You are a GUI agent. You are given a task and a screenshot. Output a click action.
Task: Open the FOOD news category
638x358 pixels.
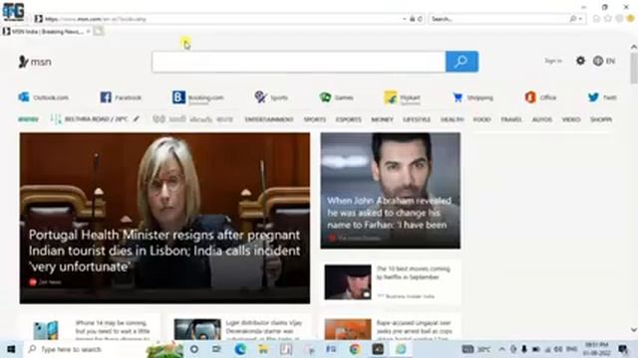[x=482, y=119]
